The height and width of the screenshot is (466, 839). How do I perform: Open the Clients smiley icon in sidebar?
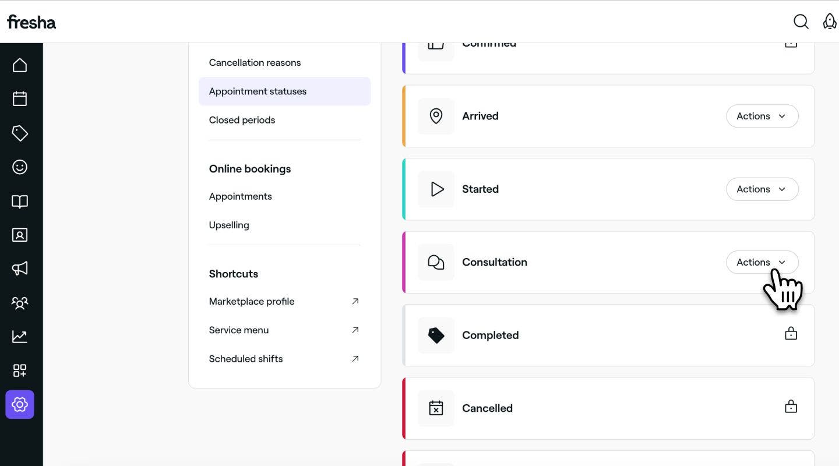pyautogui.click(x=20, y=167)
